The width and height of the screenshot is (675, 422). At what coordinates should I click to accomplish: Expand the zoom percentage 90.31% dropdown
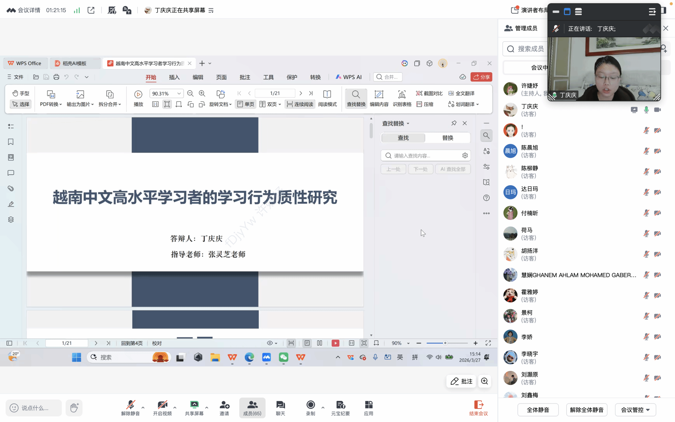[x=179, y=94]
